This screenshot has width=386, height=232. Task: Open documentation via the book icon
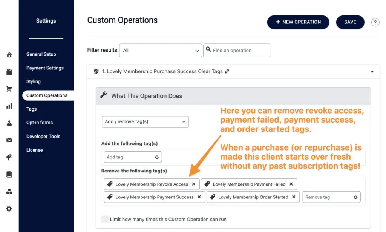(9, 174)
